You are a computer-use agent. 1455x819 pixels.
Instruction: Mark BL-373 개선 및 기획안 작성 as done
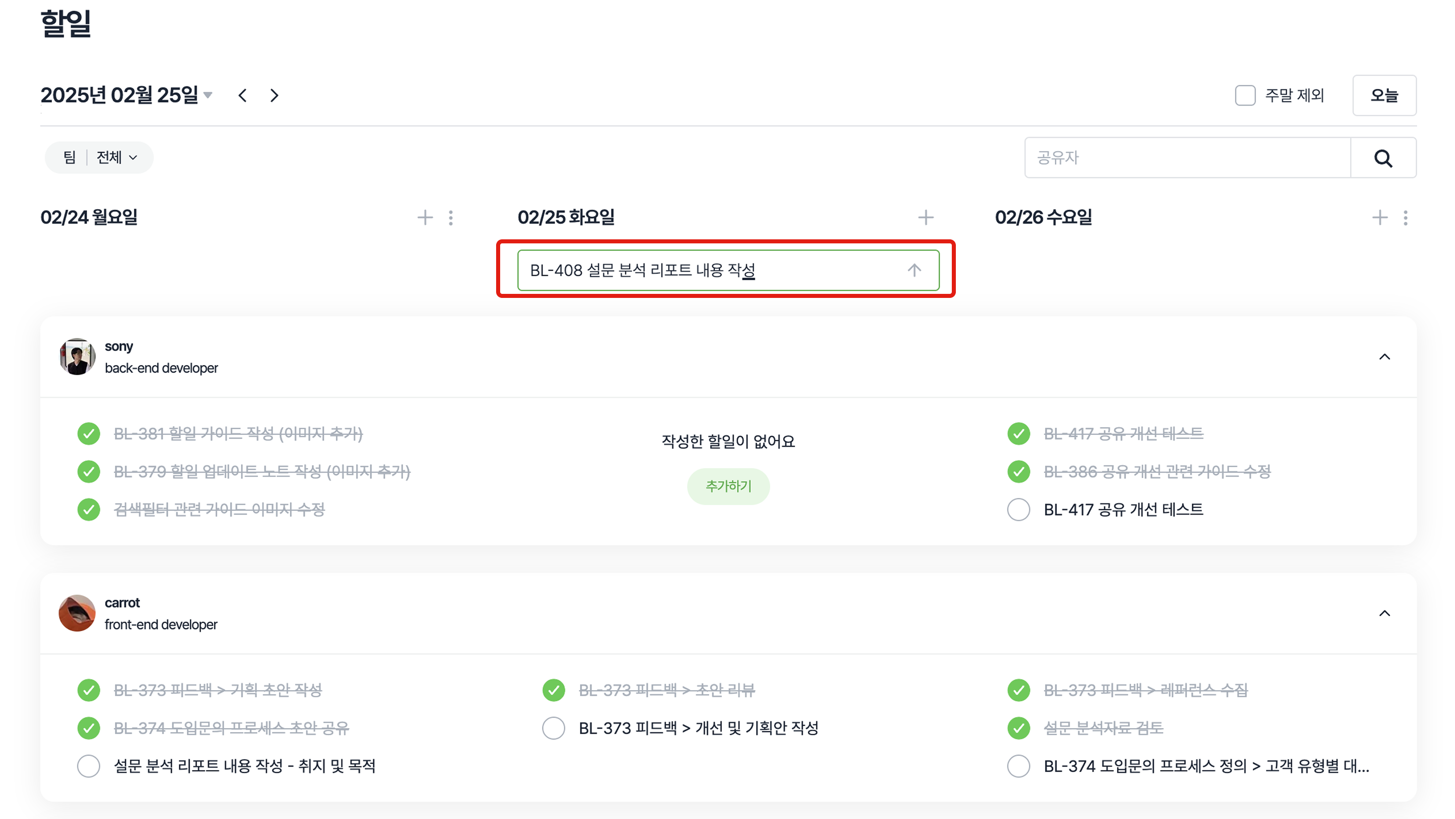tap(554, 728)
